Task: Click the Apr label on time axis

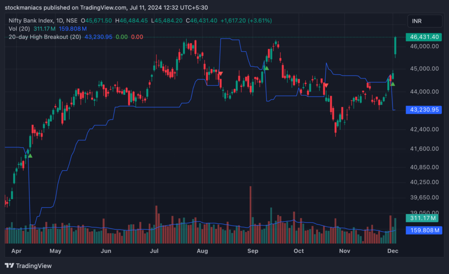Action: pyautogui.click(x=16, y=251)
